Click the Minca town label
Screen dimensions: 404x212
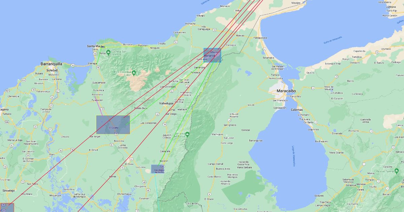click(x=102, y=53)
